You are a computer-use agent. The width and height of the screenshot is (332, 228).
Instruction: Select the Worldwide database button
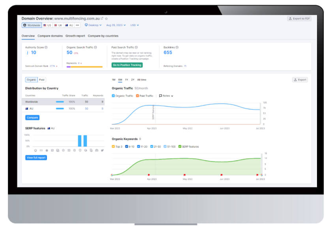coord(32,25)
